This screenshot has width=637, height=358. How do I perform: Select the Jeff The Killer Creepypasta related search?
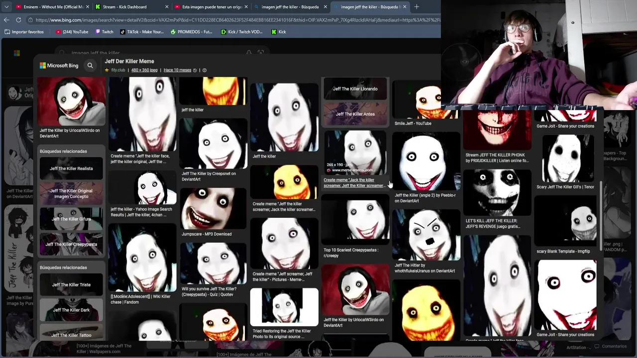pyautogui.click(x=71, y=244)
